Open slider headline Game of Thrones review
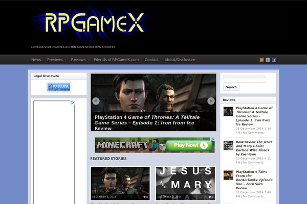 (147, 123)
